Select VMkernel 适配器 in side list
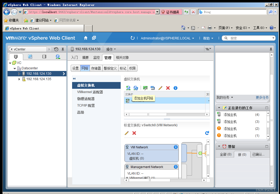 click(96, 92)
